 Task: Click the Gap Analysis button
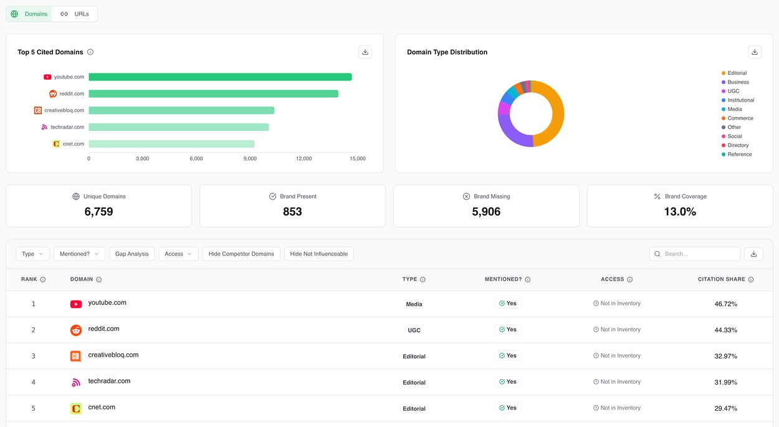pyautogui.click(x=132, y=254)
